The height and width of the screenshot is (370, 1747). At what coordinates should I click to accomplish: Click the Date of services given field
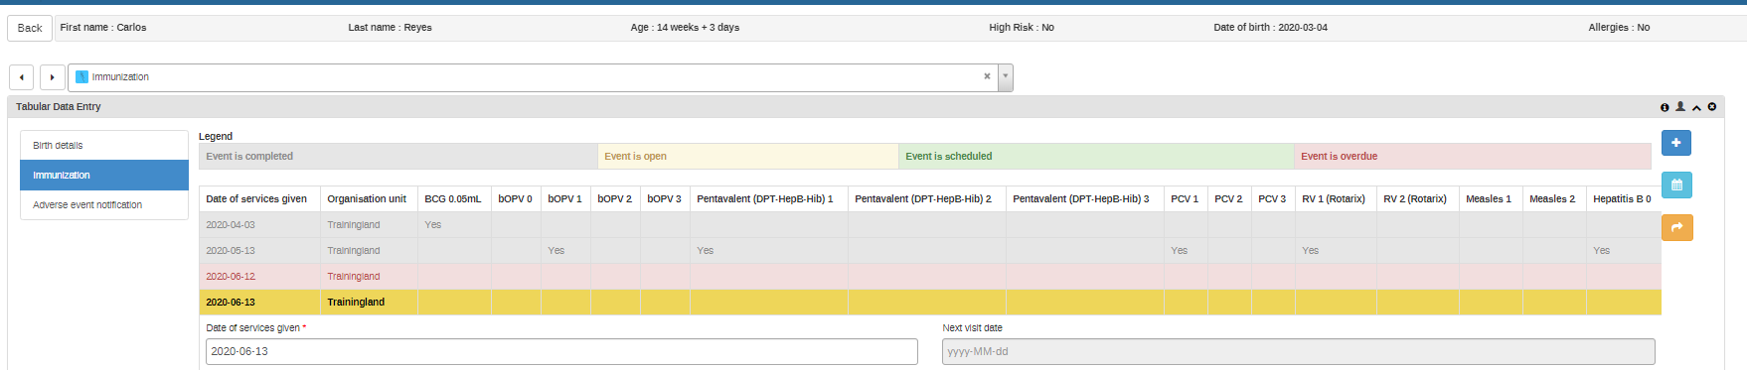(x=561, y=351)
